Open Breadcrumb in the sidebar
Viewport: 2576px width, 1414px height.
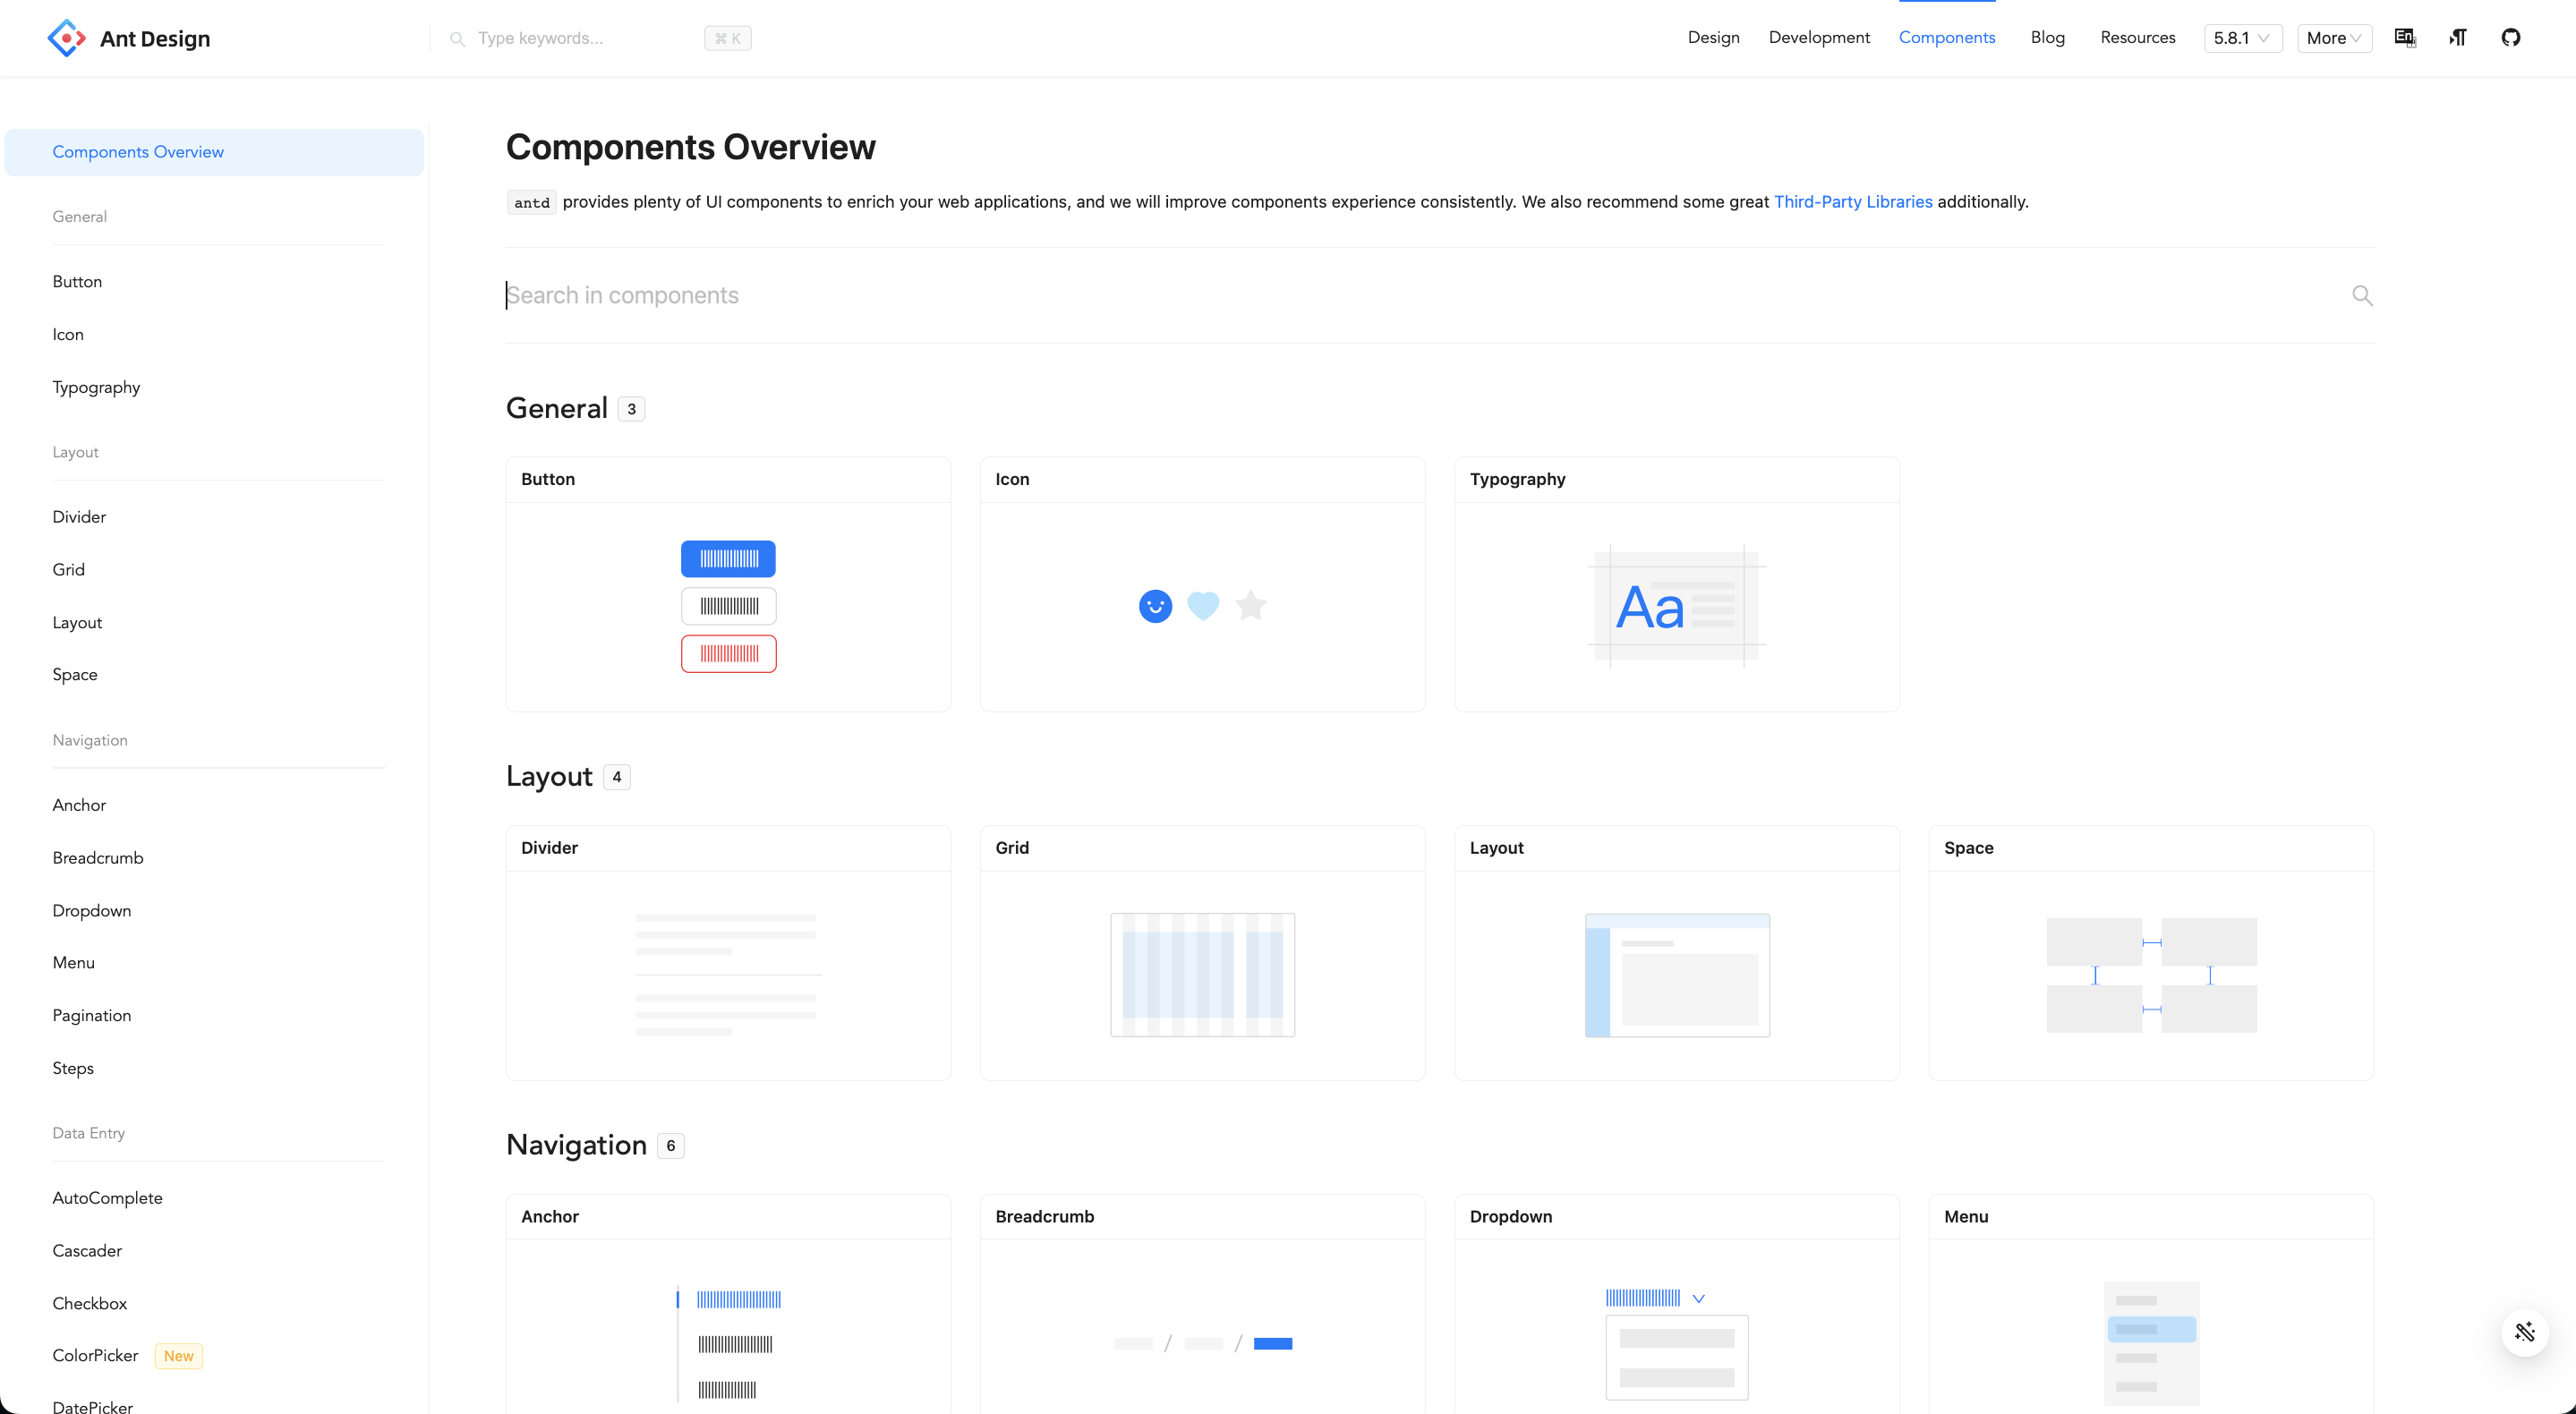coord(98,858)
